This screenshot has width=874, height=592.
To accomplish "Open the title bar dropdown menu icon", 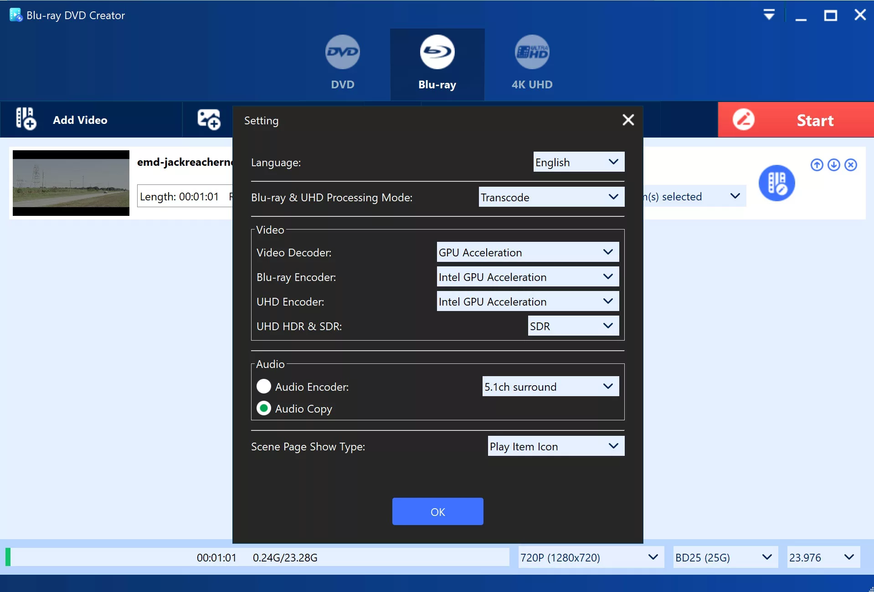I will coord(769,15).
